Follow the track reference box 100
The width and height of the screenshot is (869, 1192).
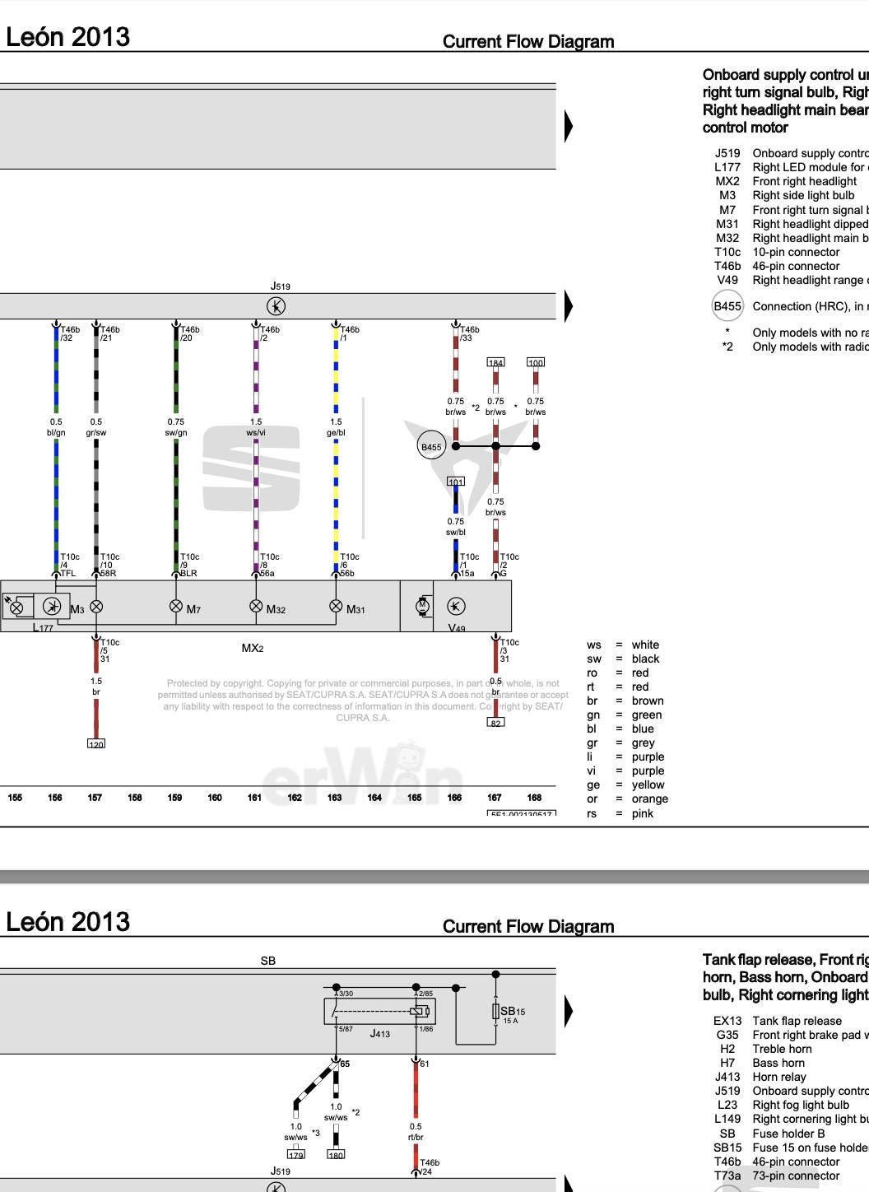pyautogui.click(x=536, y=362)
